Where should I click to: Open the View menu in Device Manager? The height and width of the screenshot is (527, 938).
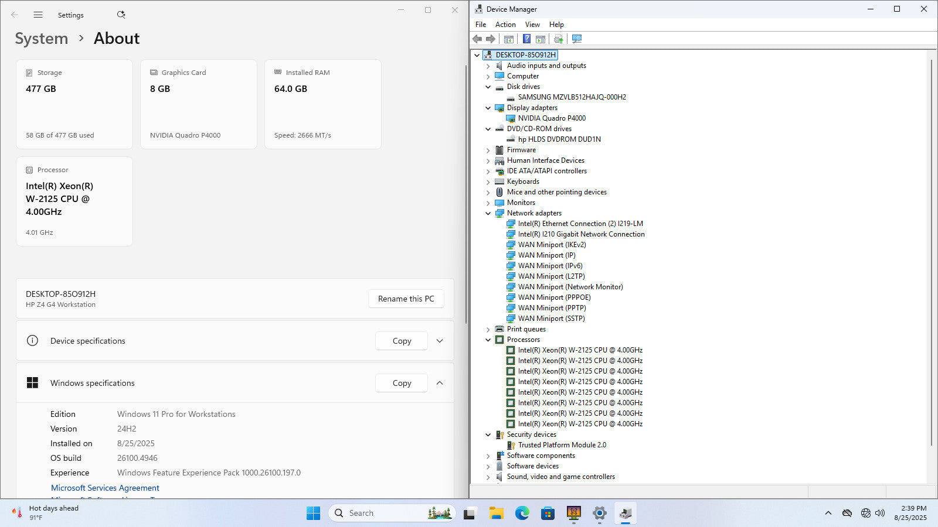coord(532,25)
